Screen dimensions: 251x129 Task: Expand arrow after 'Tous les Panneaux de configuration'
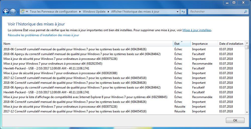(x=80, y=12)
